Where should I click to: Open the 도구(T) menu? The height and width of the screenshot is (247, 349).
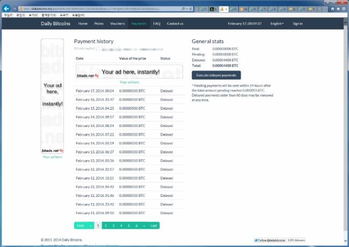(64, 15)
